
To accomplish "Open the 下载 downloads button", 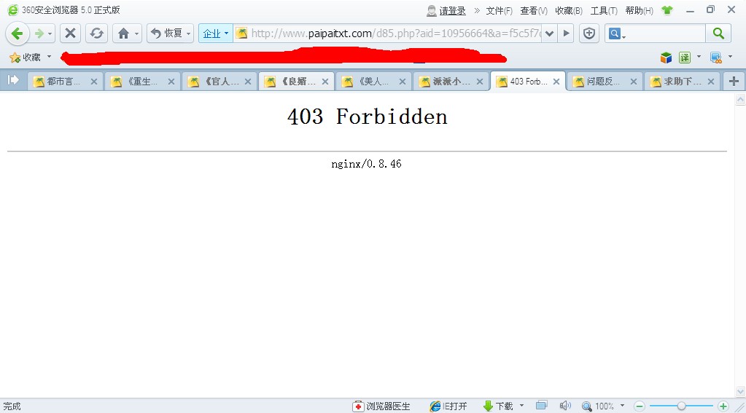I will [x=498, y=406].
